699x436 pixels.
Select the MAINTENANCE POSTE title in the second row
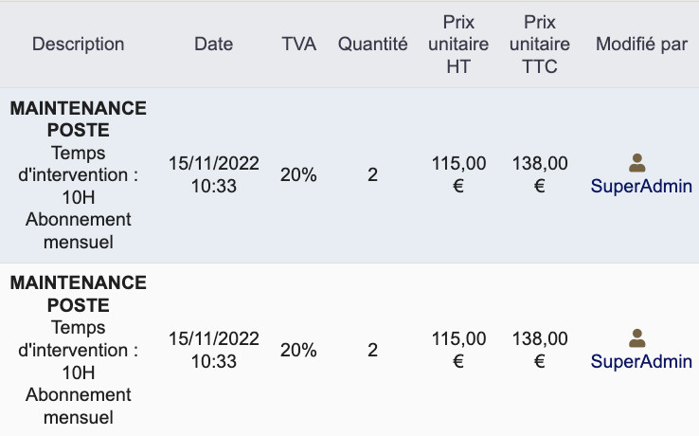pyautogui.click(x=78, y=294)
